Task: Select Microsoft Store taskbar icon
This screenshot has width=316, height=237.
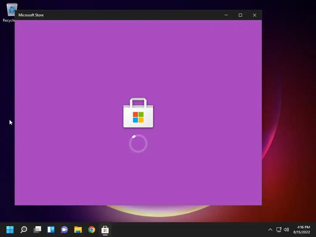Action: 105,229
